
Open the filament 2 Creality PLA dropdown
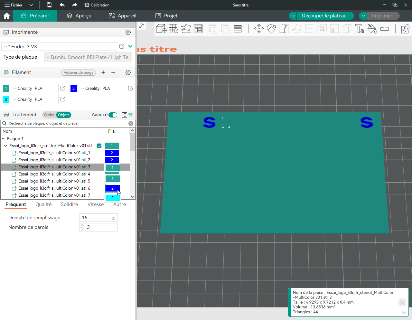102,89
